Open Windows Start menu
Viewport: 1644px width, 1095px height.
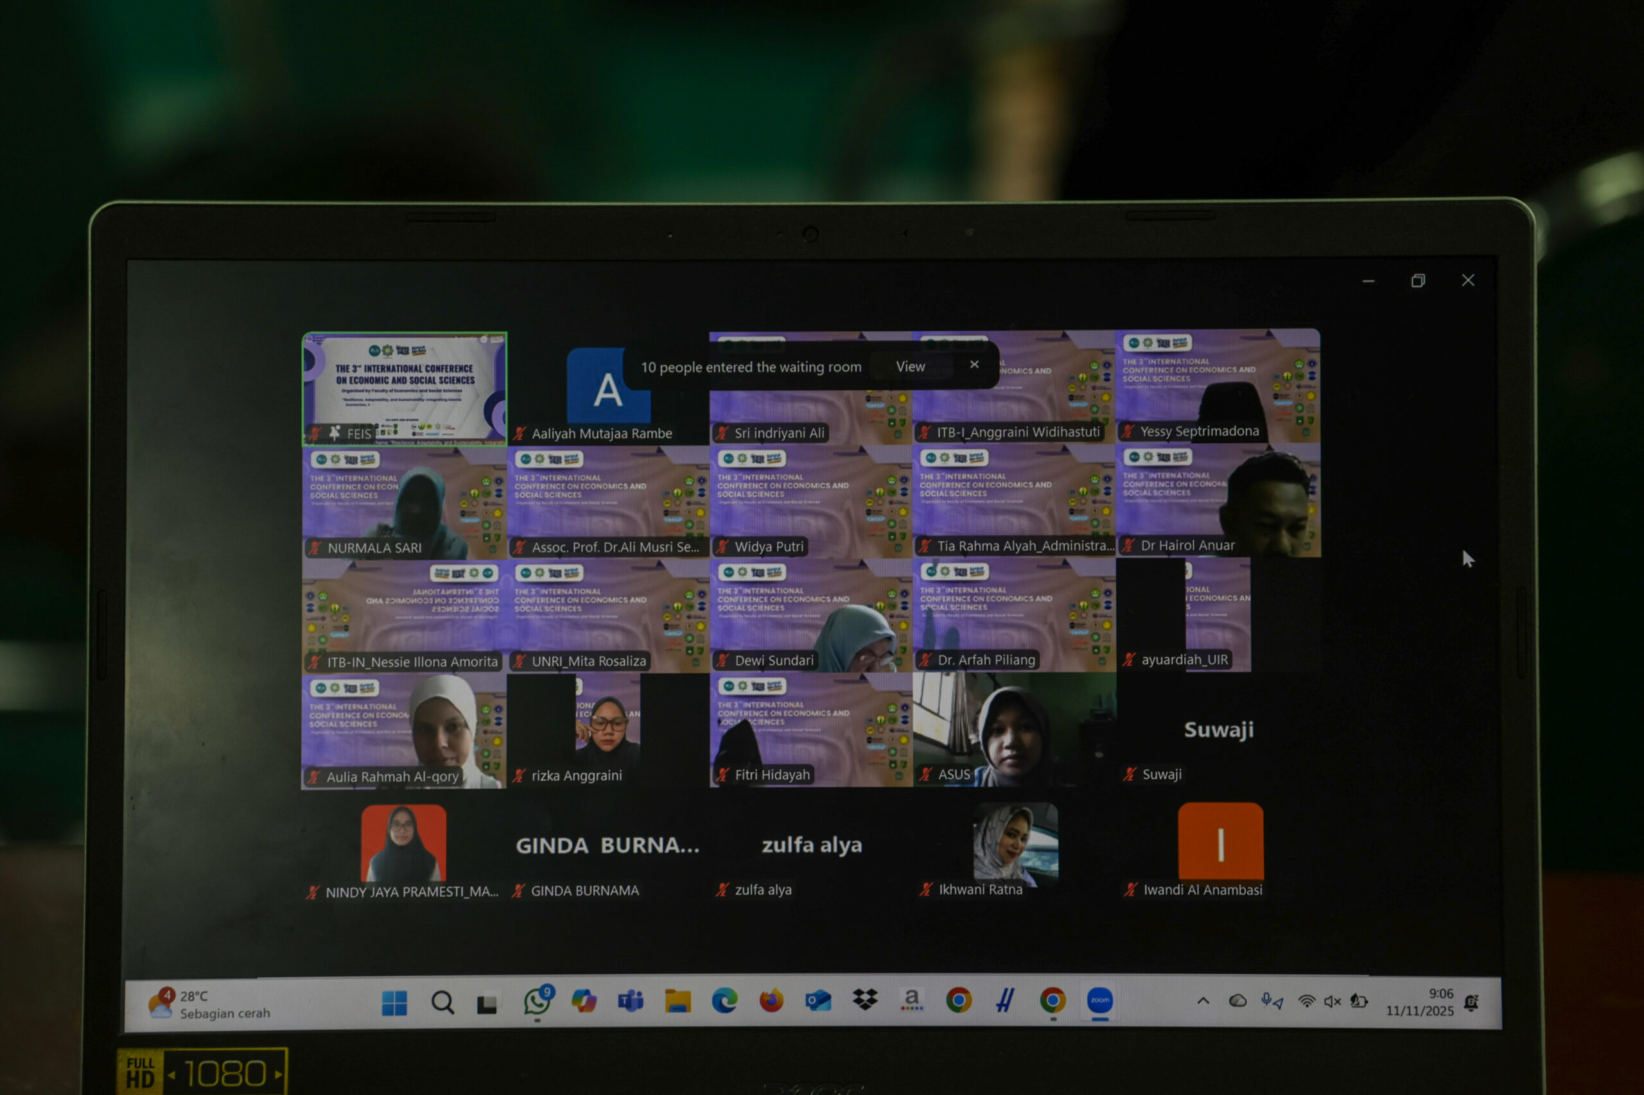(x=395, y=1003)
